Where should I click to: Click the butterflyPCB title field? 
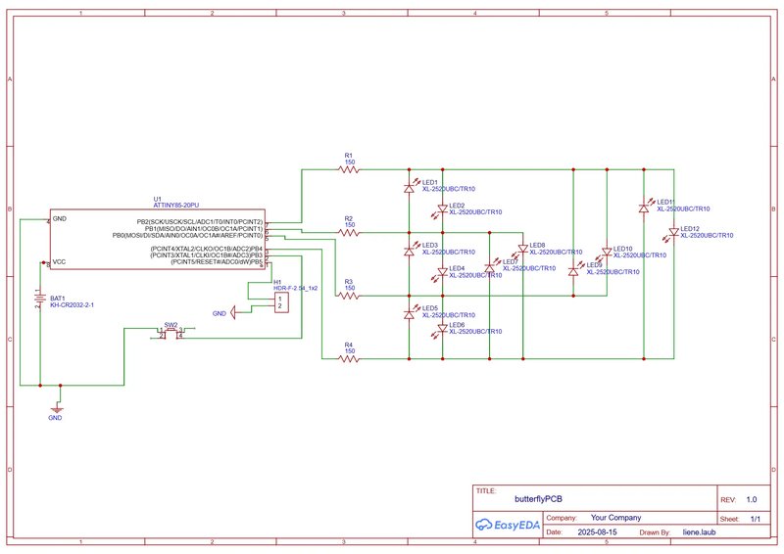538,499
